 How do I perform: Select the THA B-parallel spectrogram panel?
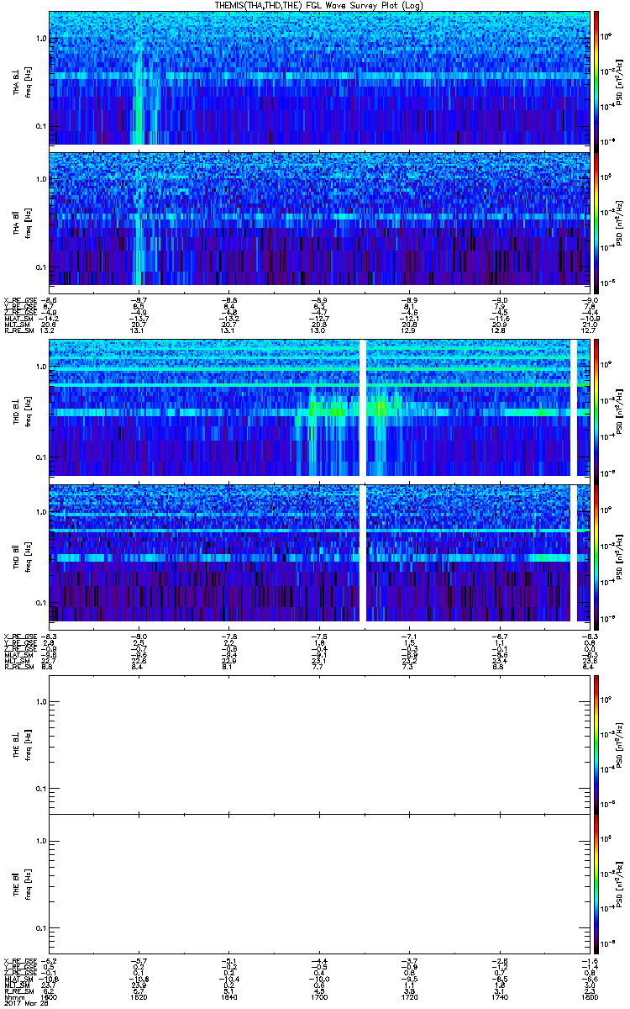coord(320,218)
